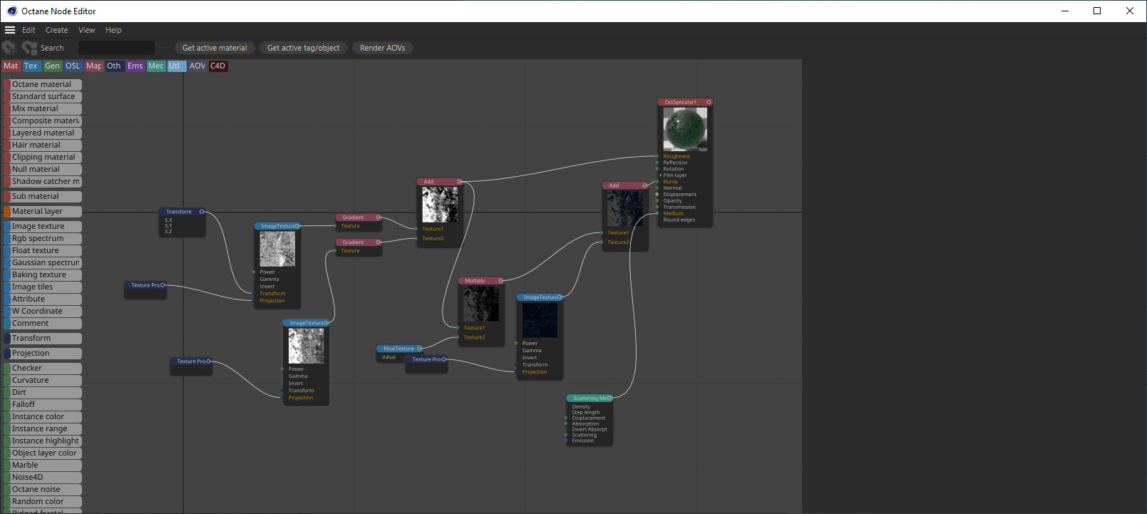Open the Help menu

pyautogui.click(x=113, y=30)
